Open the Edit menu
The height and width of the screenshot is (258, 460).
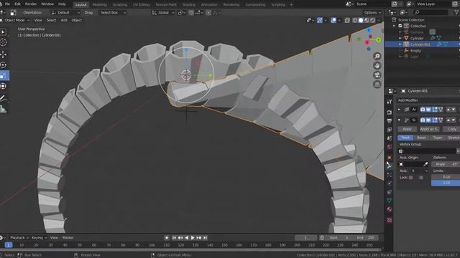(17, 4)
